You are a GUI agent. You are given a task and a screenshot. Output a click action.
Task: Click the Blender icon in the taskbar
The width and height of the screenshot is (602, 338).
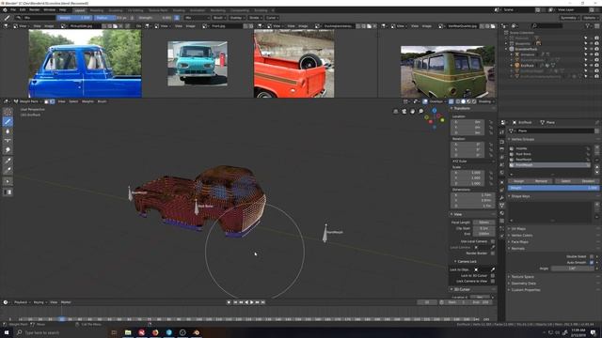197,332
